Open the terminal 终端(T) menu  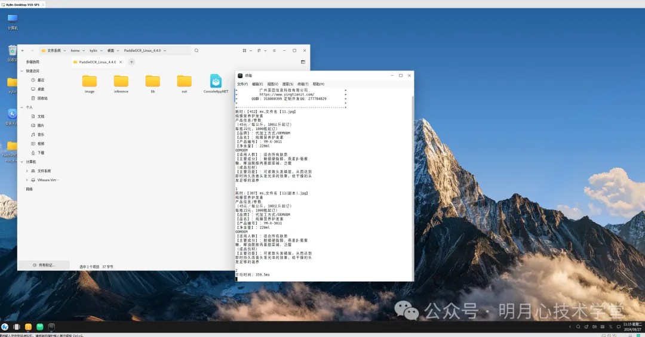coord(303,84)
